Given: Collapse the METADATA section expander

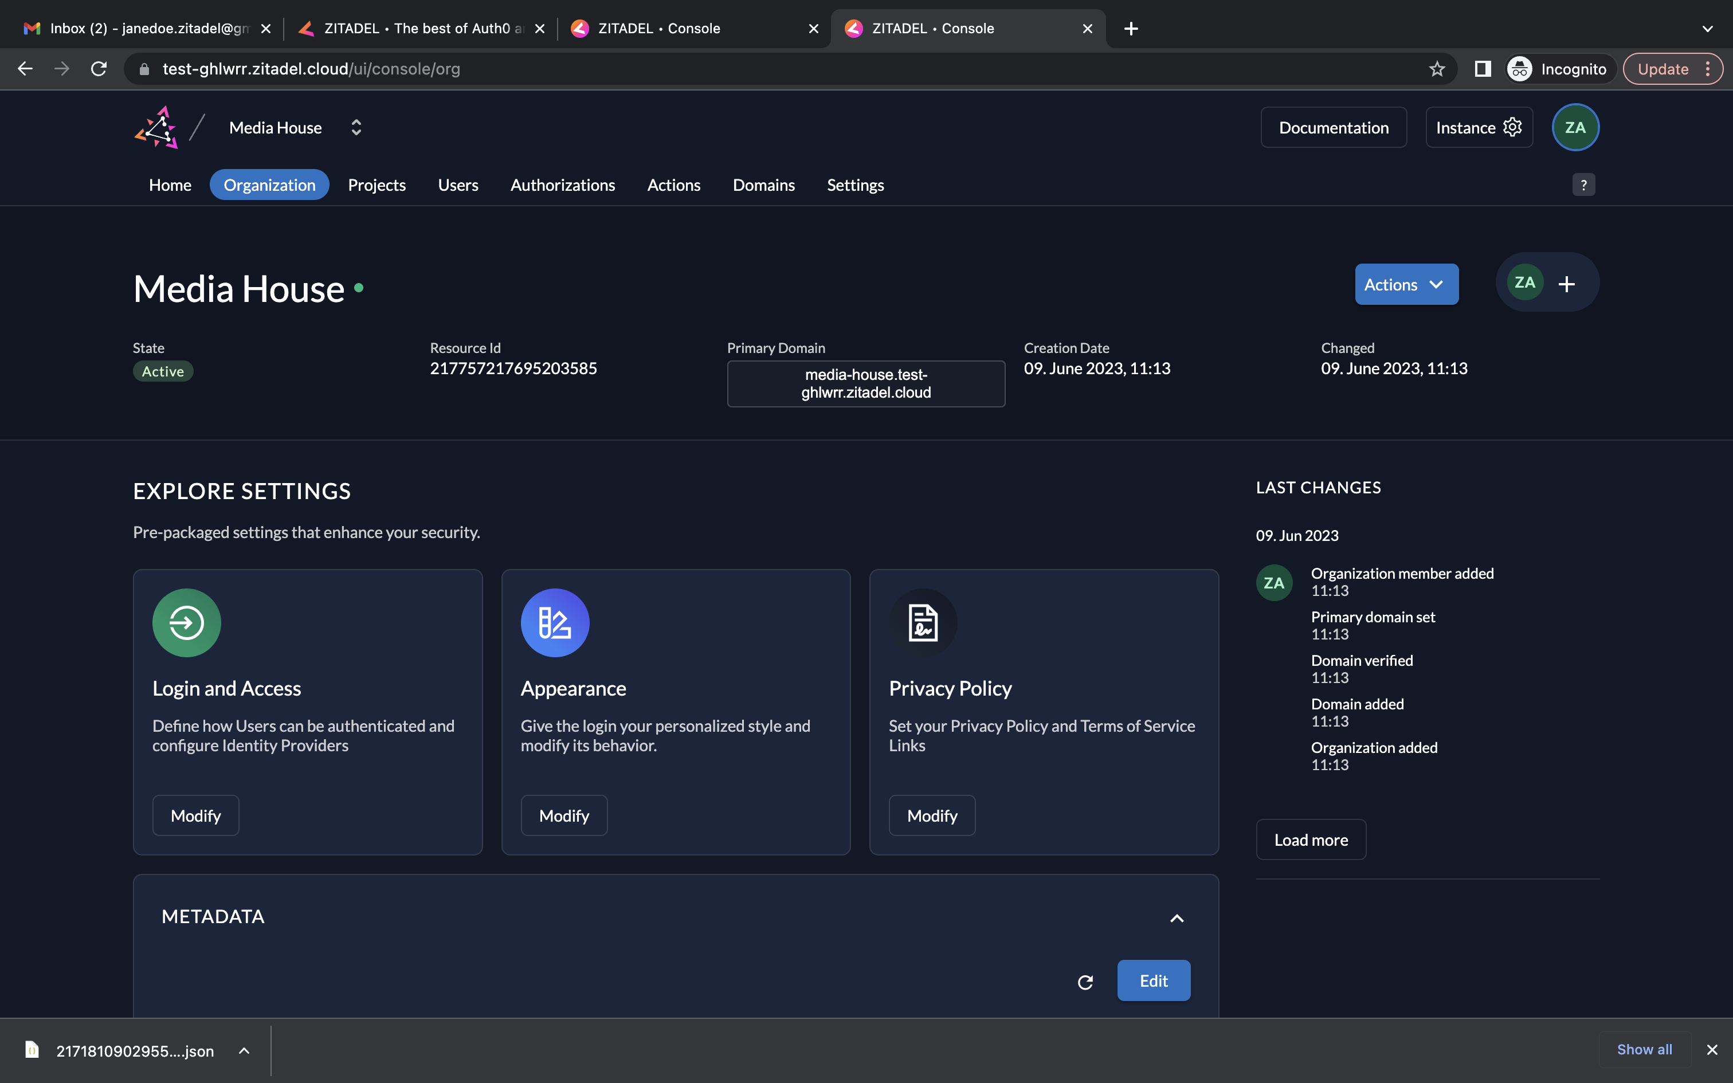Looking at the screenshot, I should coord(1175,917).
